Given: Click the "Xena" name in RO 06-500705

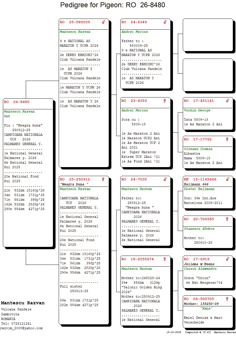Looking at the screenshot, I should click(x=207, y=309).
